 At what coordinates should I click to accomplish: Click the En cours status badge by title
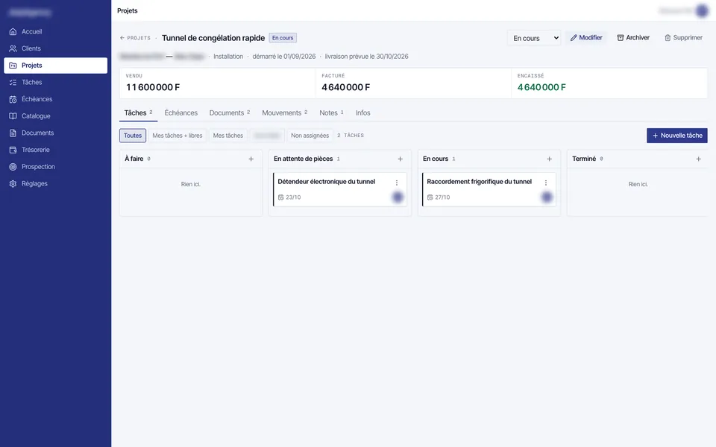[283, 38]
